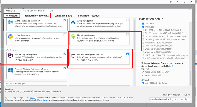Click the .NET desktop development icon
This screenshot has width=197, height=107.
coord(10,55)
